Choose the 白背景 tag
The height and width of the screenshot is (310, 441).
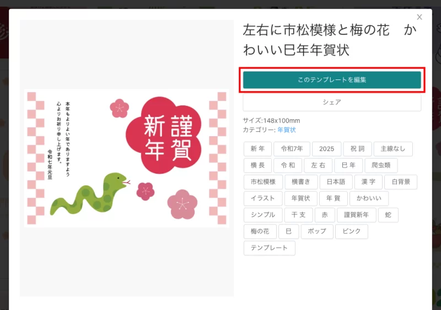(400, 182)
